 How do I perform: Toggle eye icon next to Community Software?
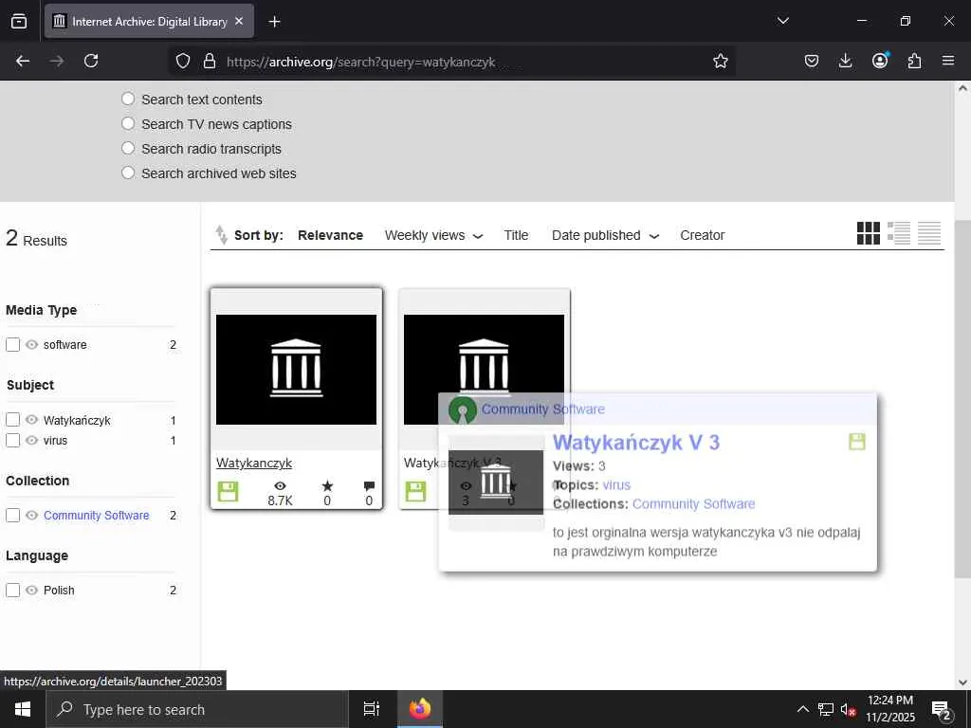click(31, 515)
